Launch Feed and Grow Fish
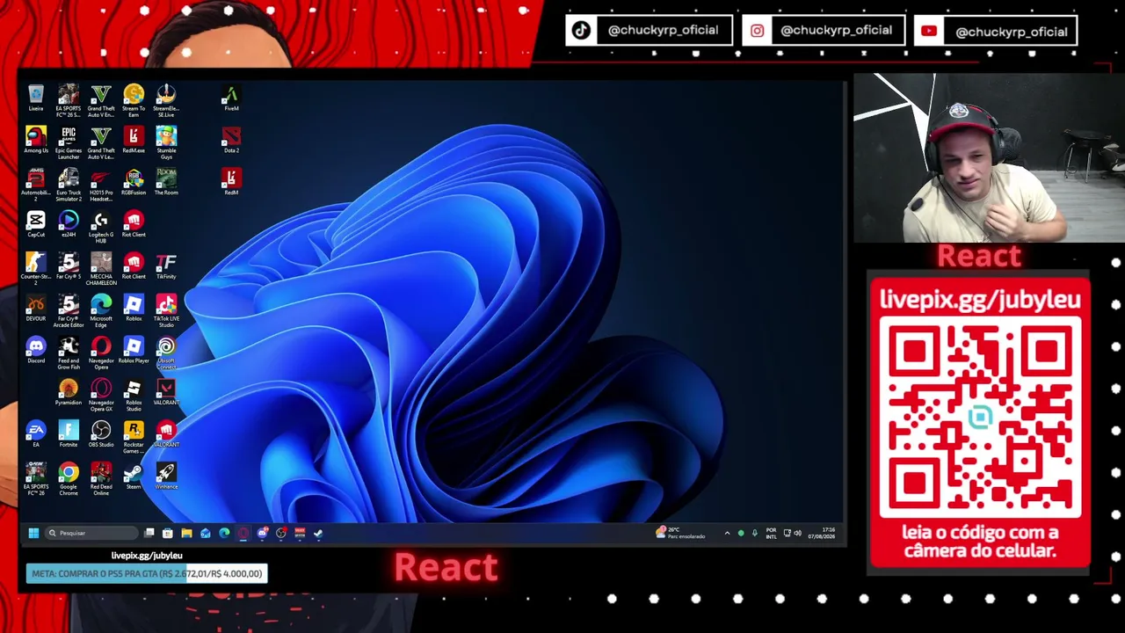This screenshot has width=1125, height=633. 69,354
